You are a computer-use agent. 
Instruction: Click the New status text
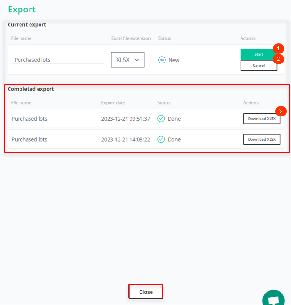click(x=174, y=60)
